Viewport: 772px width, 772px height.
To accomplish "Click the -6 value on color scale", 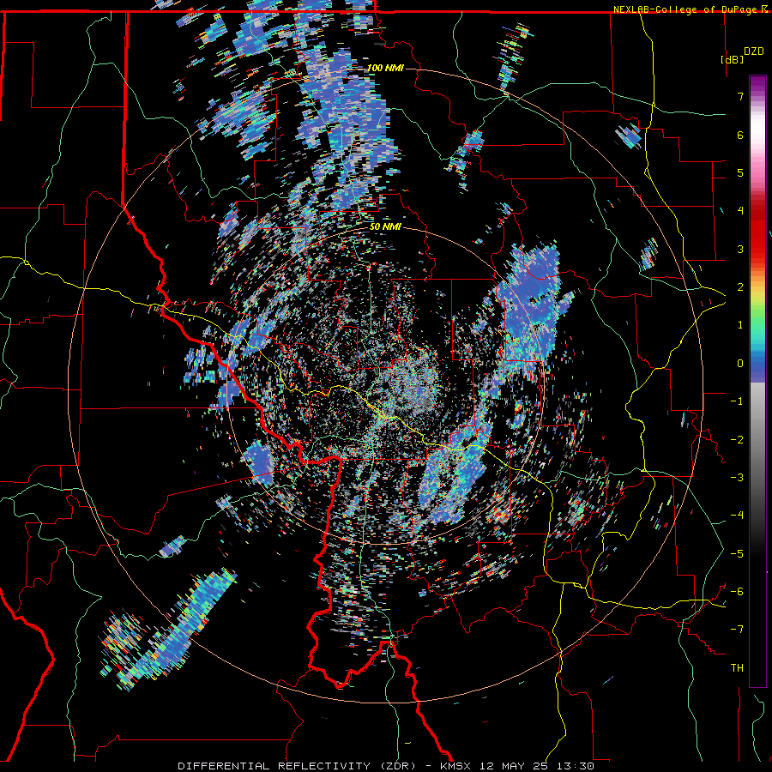I will click(737, 592).
